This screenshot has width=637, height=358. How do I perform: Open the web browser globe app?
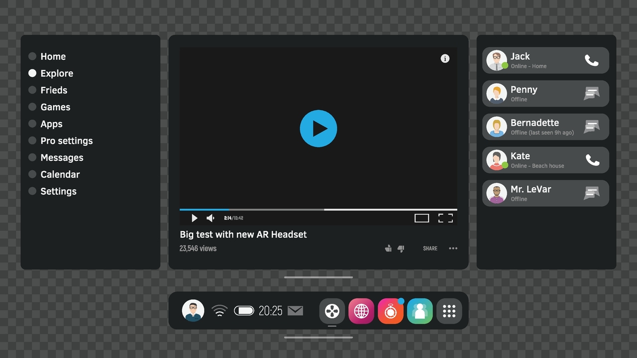click(x=361, y=311)
